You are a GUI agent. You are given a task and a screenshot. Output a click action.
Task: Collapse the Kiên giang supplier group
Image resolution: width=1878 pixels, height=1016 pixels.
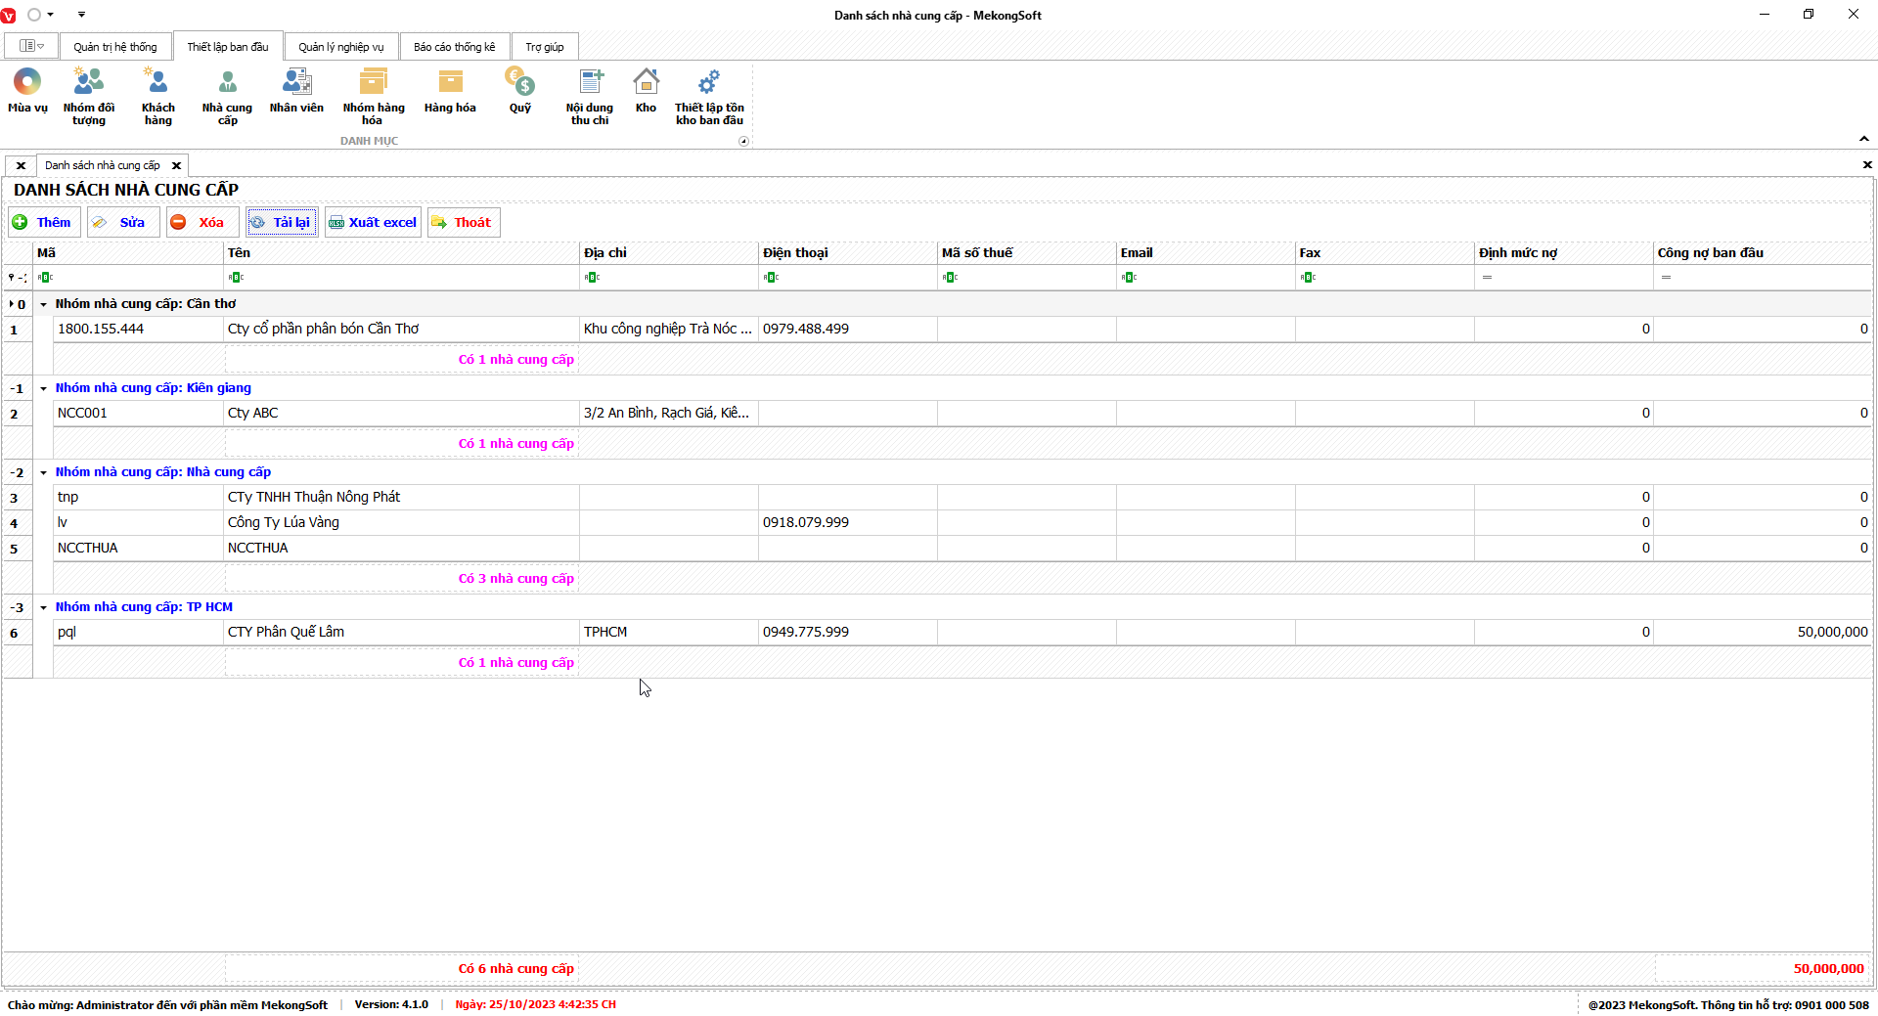click(x=43, y=388)
